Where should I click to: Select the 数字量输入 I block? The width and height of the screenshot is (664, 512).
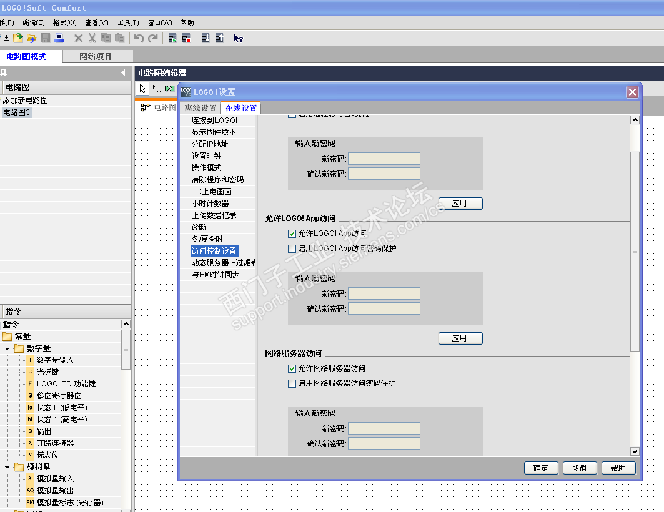click(55, 360)
